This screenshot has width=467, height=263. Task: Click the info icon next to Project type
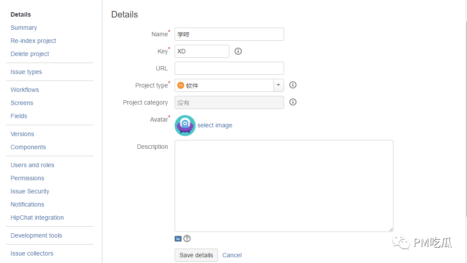point(293,85)
